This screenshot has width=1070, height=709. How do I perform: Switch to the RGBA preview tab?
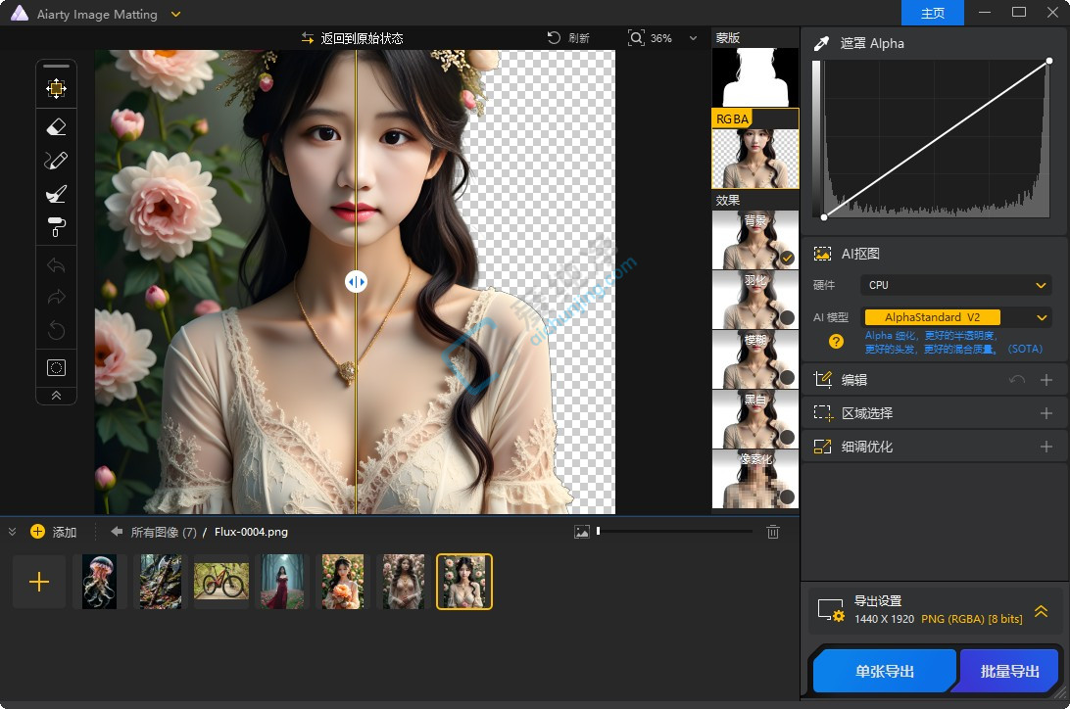754,149
